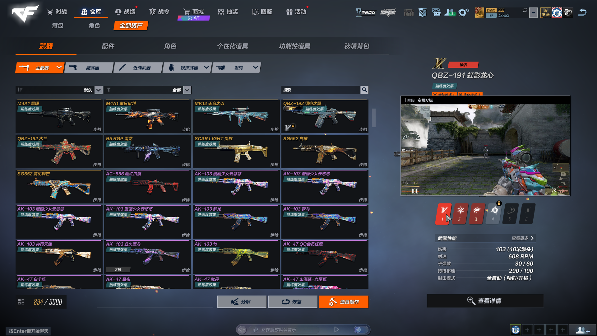Expand 查看更多 weapon performance details

point(523,238)
